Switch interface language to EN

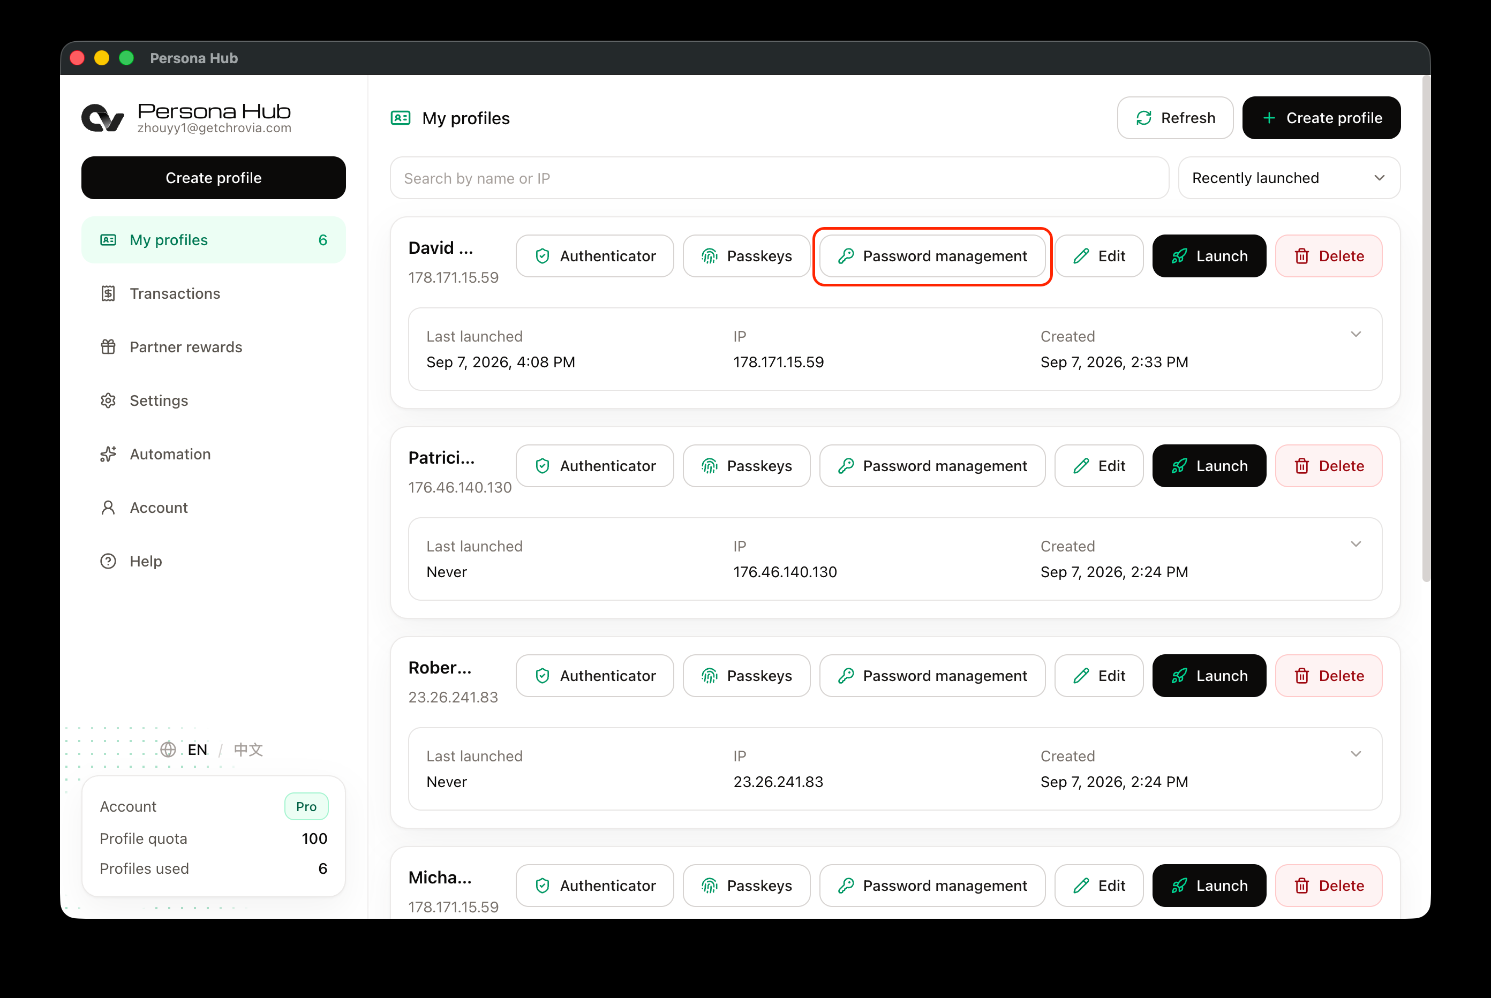click(198, 749)
